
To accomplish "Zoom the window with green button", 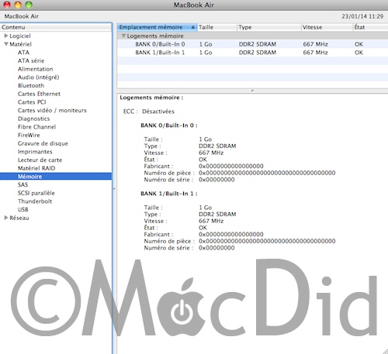I will tap(29, 5).
